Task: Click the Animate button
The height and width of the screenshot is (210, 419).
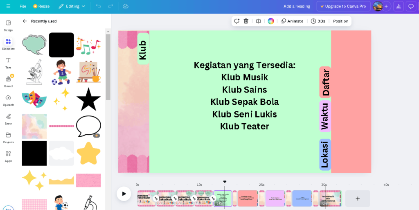Action: pyautogui.click(x=292, y=21)
